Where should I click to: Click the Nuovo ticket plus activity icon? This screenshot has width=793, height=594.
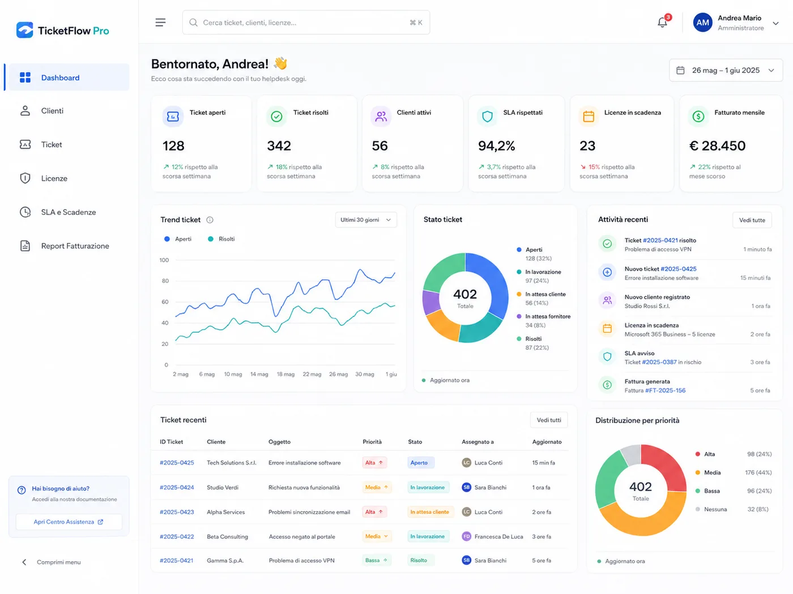tap(607, 272)
